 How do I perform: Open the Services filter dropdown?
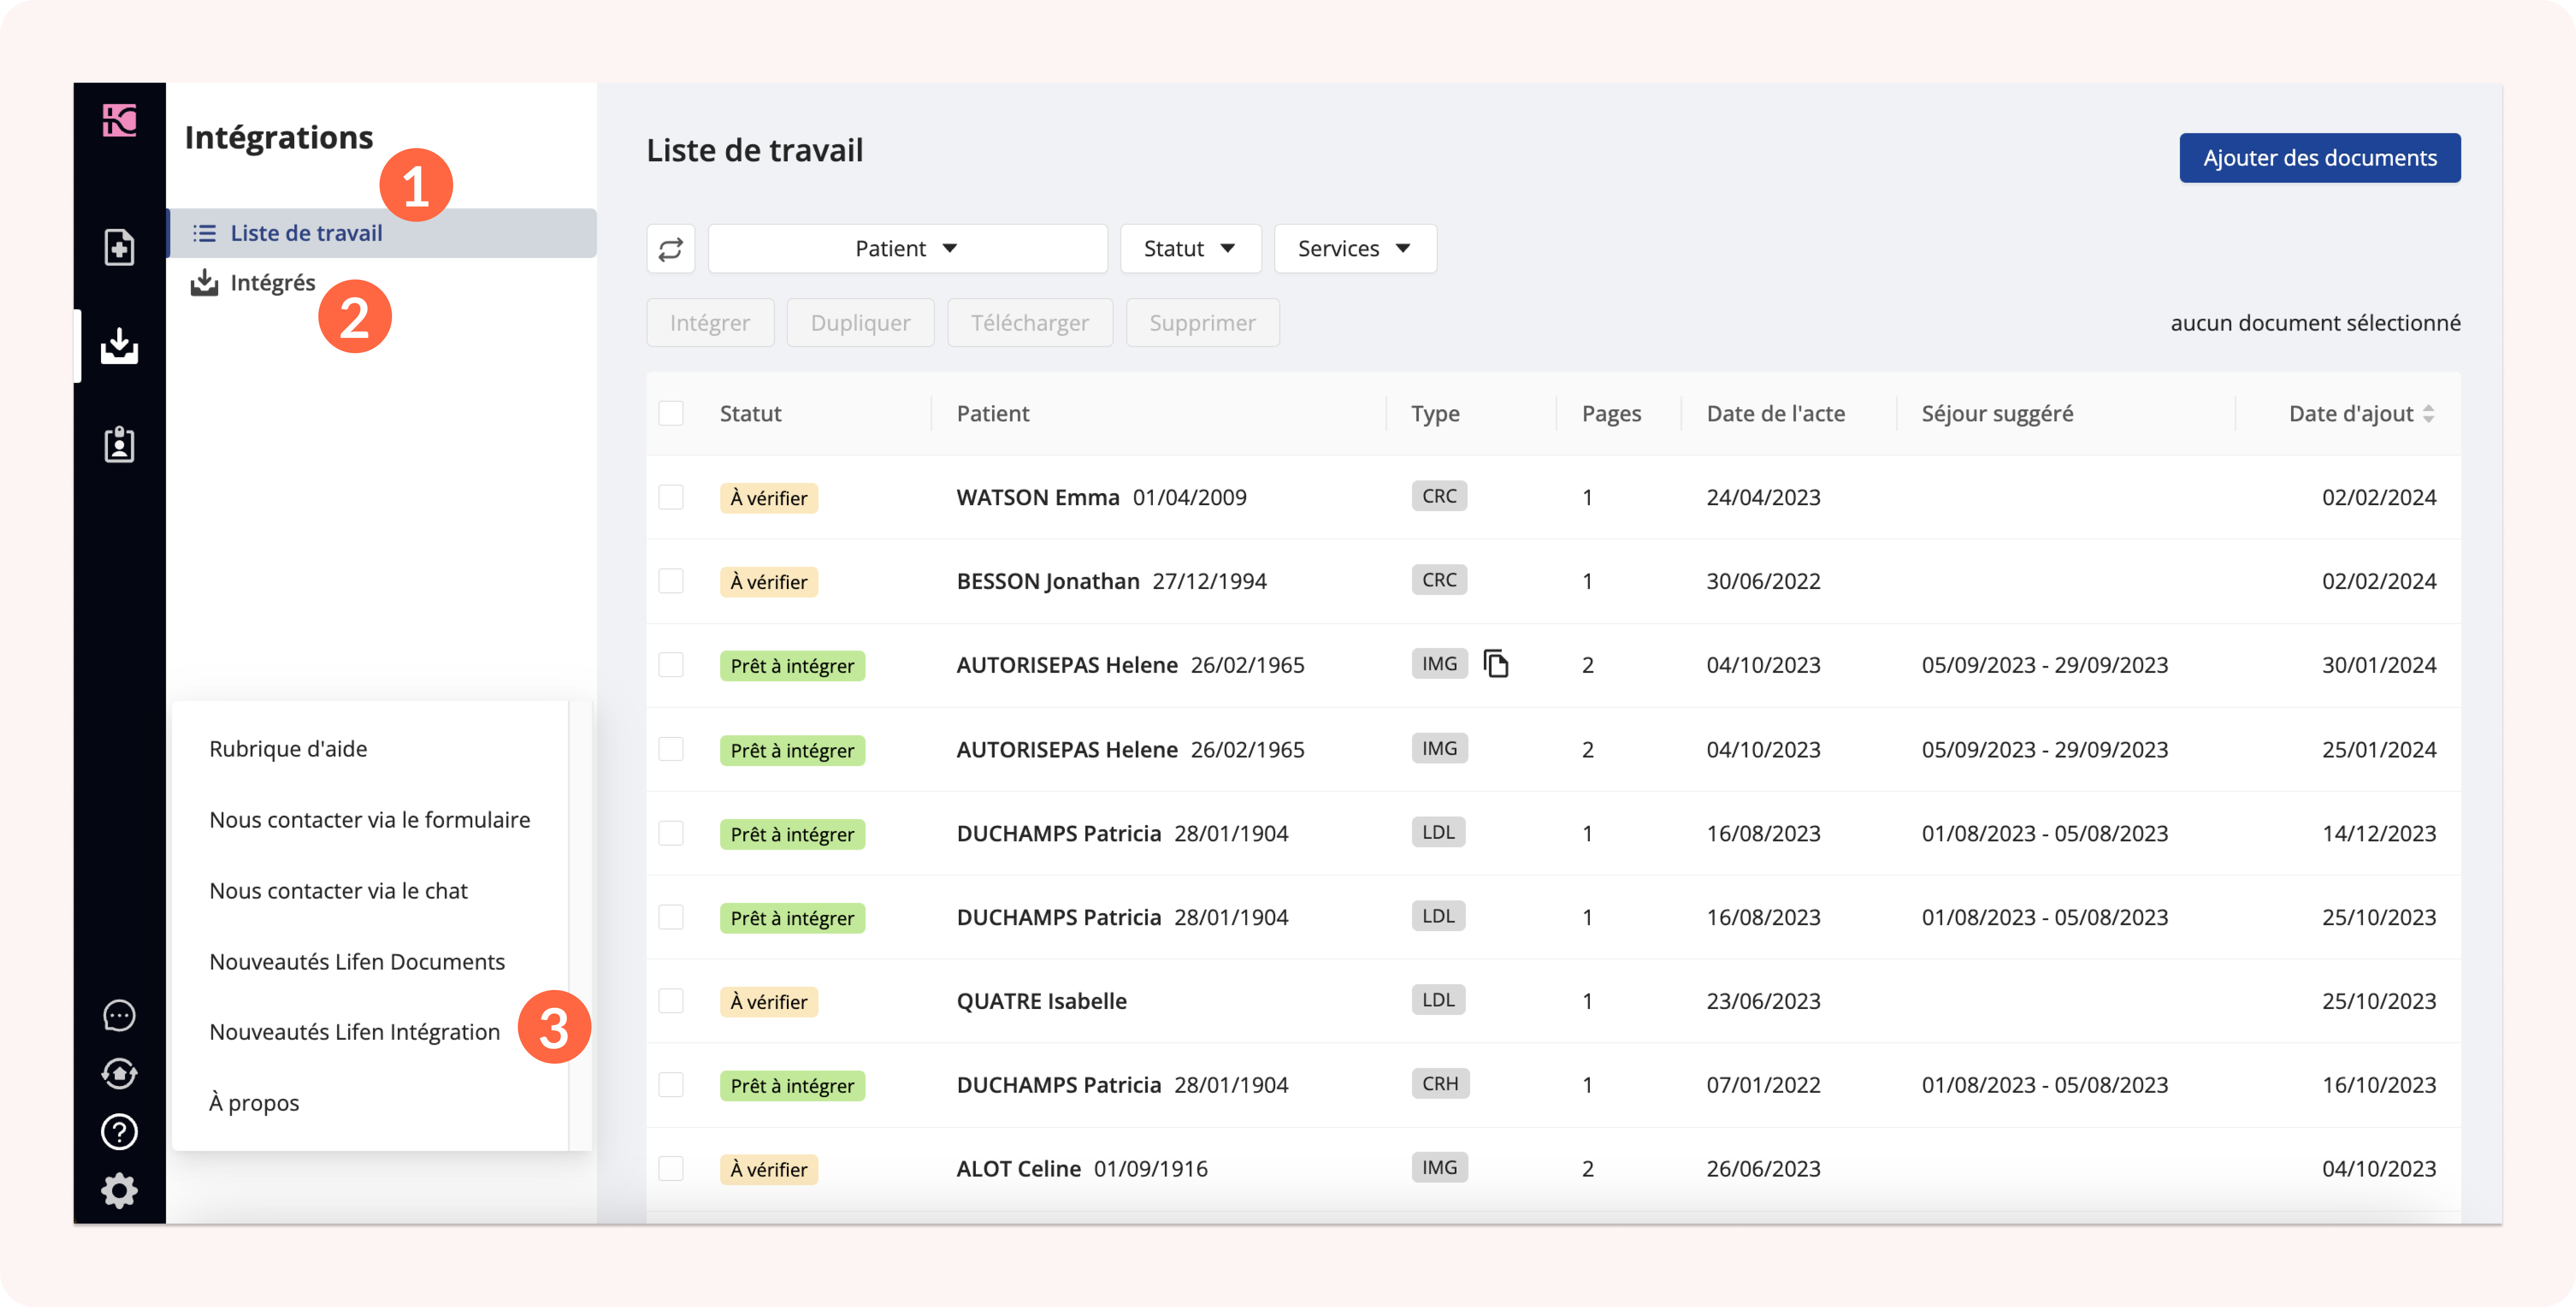[1355, 248]
